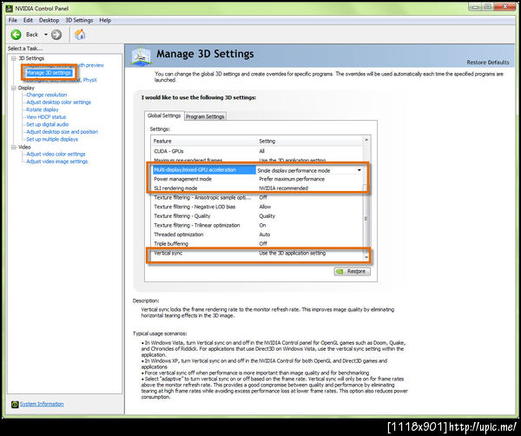Screen dimensions: 521x436
Task: Click Vertical sync's Use the 3D application setting
Action: (292, 253)
